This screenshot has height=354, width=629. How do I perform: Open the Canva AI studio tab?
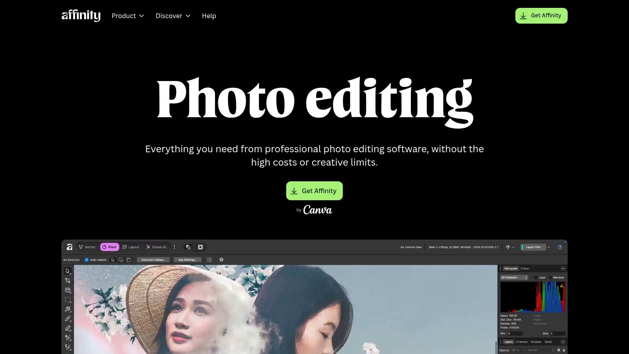tap(156, 247)
